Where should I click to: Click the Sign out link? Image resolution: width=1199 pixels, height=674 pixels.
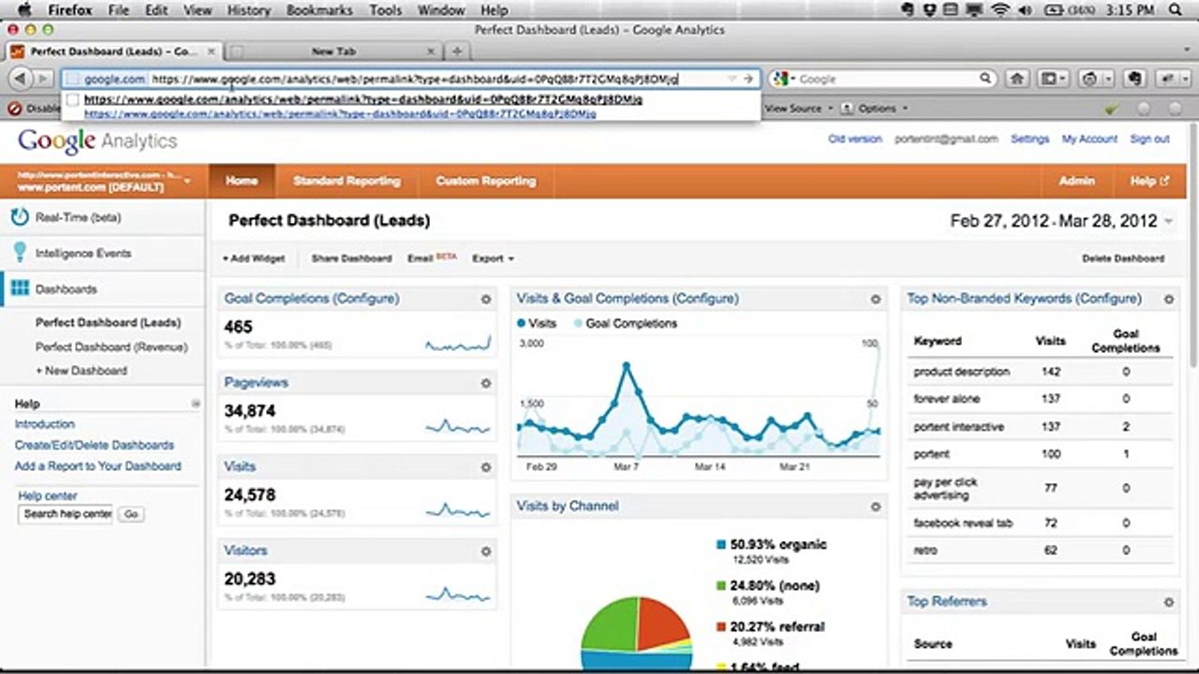pyautogui.click(x=1149, y=139)
